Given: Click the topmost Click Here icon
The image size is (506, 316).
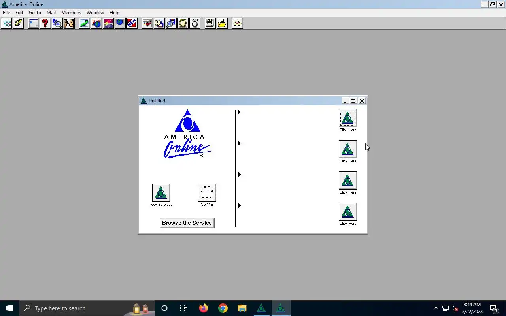Looking at the screenshot, I should click(348, 118).
